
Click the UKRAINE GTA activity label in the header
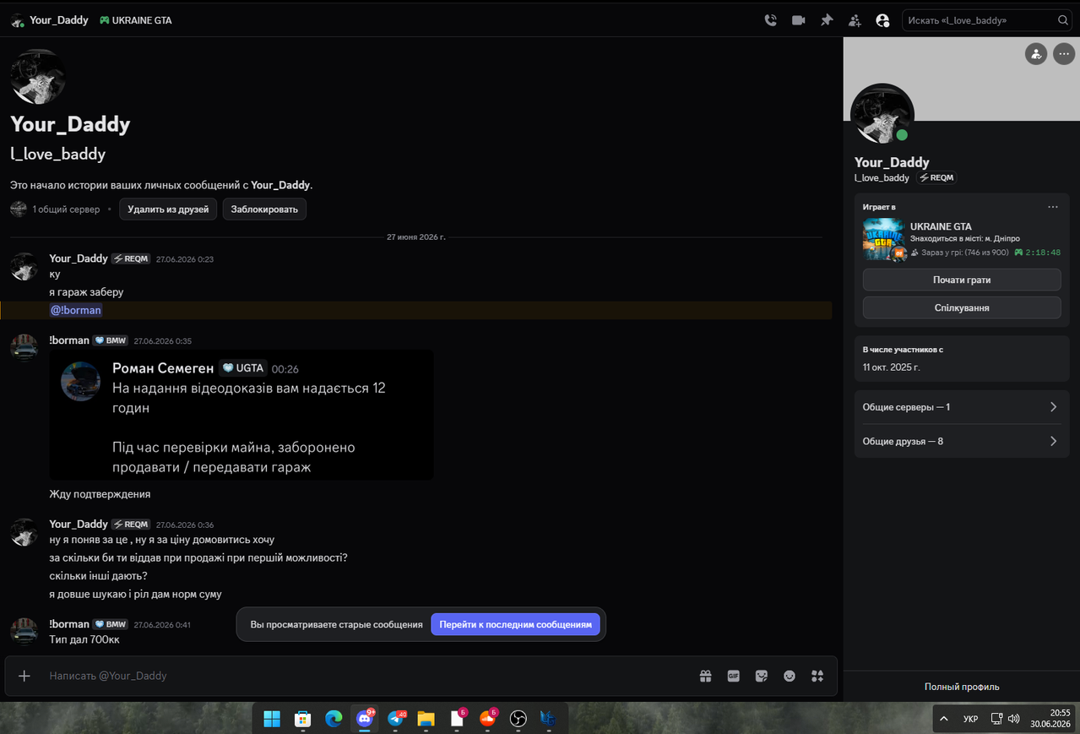click(x=135, y=20)
